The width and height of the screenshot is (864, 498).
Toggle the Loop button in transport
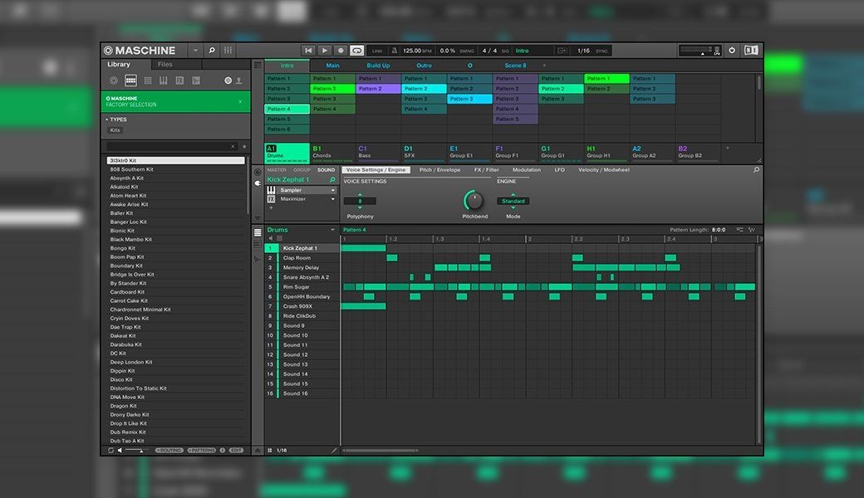[x=356, y=51]
